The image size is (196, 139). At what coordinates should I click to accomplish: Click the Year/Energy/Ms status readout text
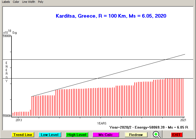click(149, 127)
